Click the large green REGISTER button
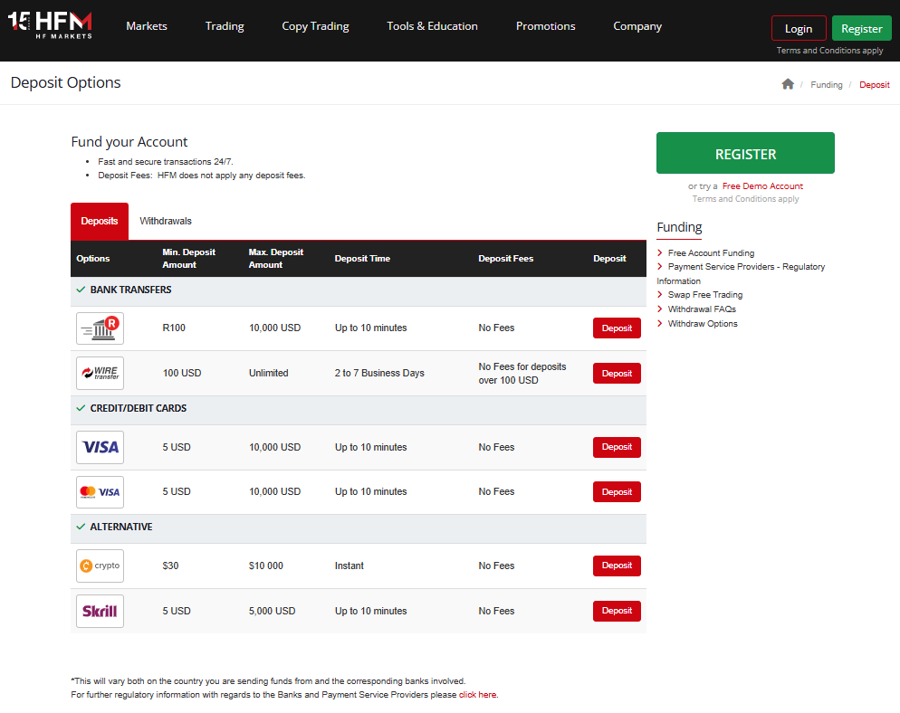The image size is (900, 713). click(745, 153)
